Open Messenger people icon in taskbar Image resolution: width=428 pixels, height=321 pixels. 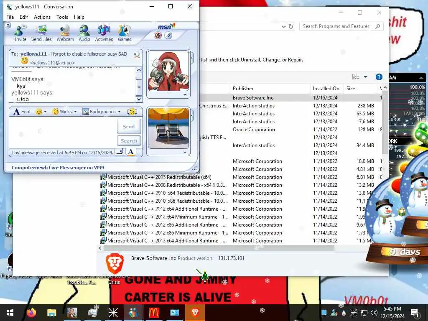[133, 313]
